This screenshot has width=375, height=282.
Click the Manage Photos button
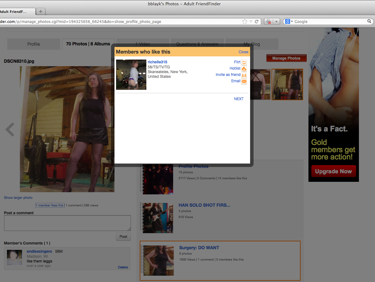286,58
